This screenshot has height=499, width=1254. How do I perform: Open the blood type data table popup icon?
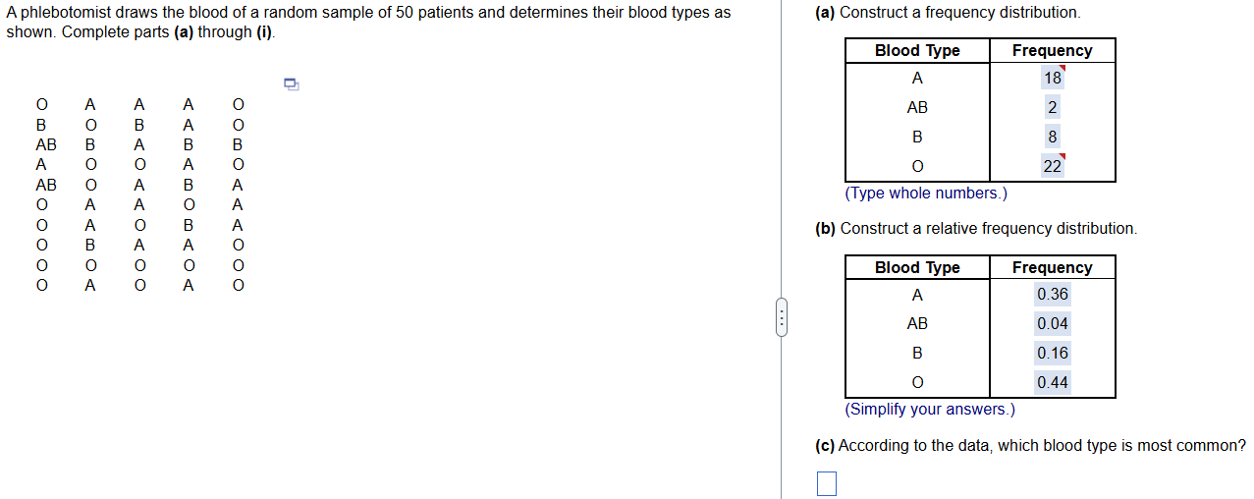pos(291,84)
